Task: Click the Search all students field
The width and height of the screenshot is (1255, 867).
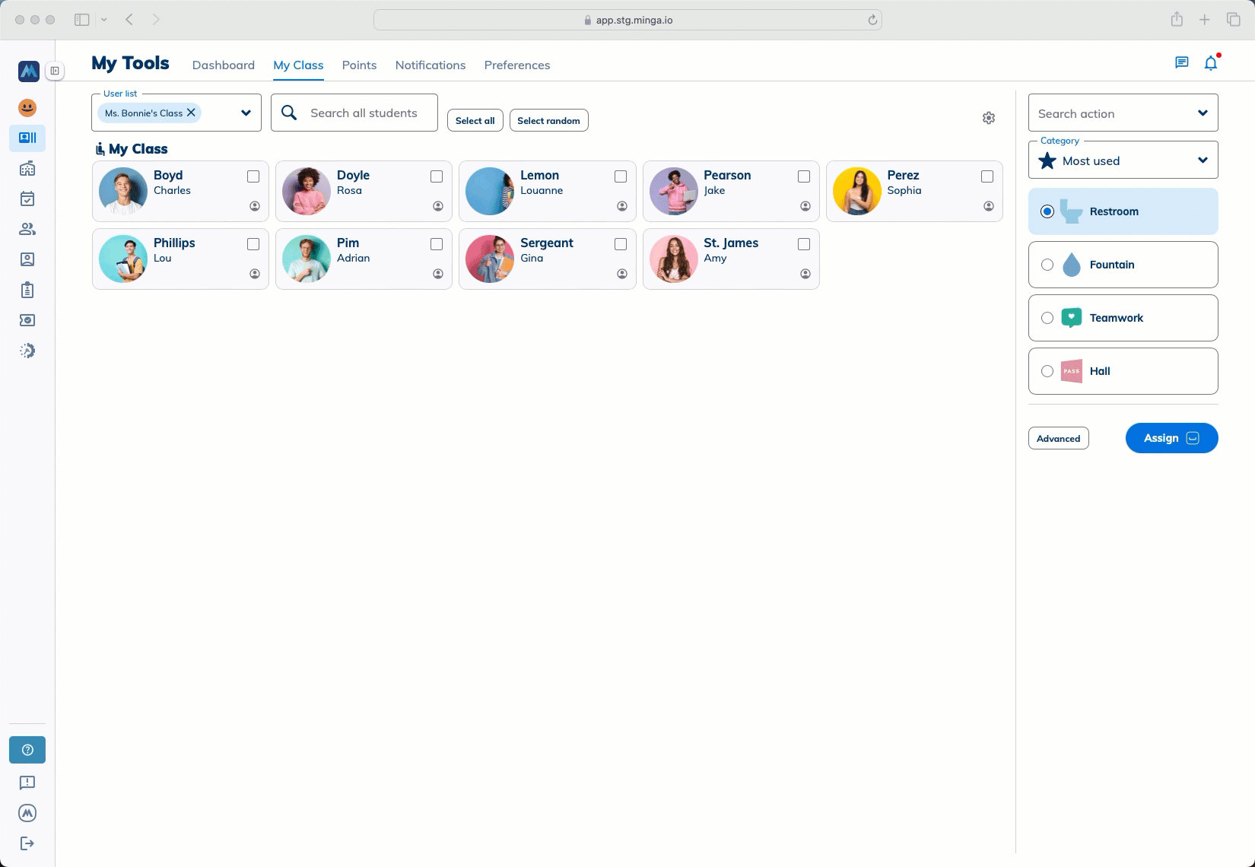Action: point(364,113)
